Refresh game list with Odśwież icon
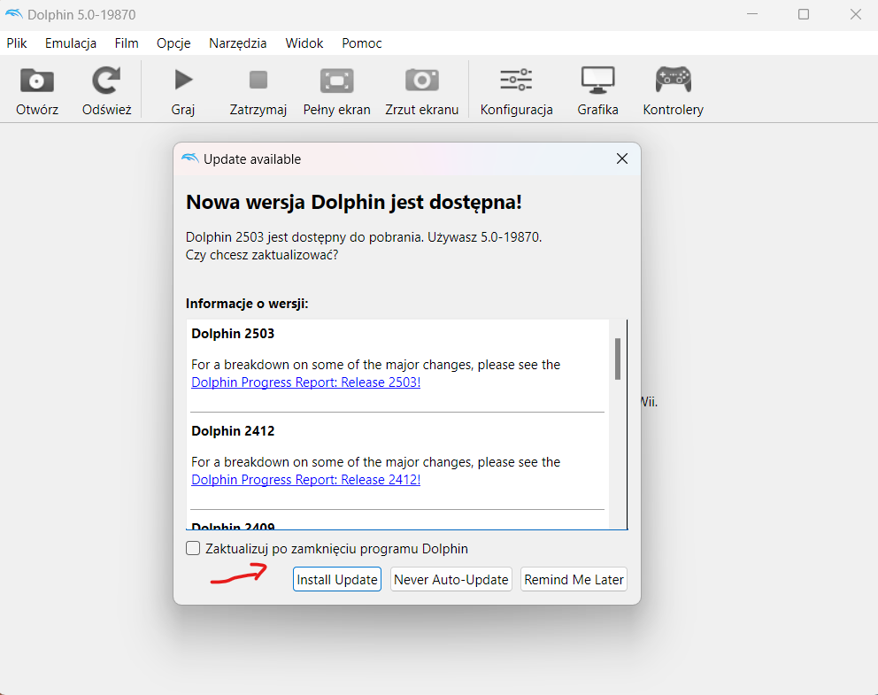This screenshot has width=878, height=695. (x=106, y=80)
